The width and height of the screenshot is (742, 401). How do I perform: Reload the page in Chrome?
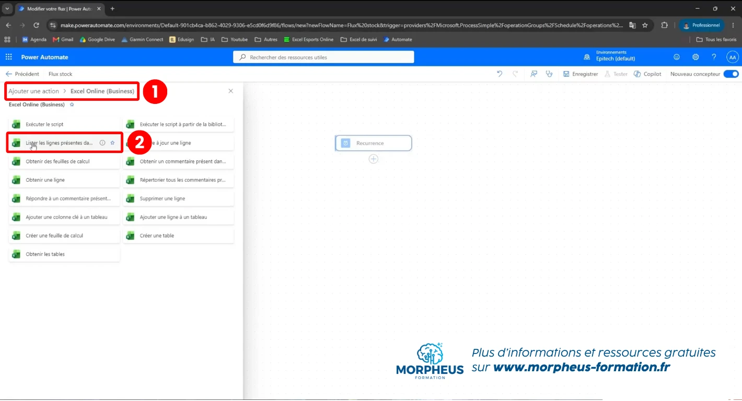[36, 25]
